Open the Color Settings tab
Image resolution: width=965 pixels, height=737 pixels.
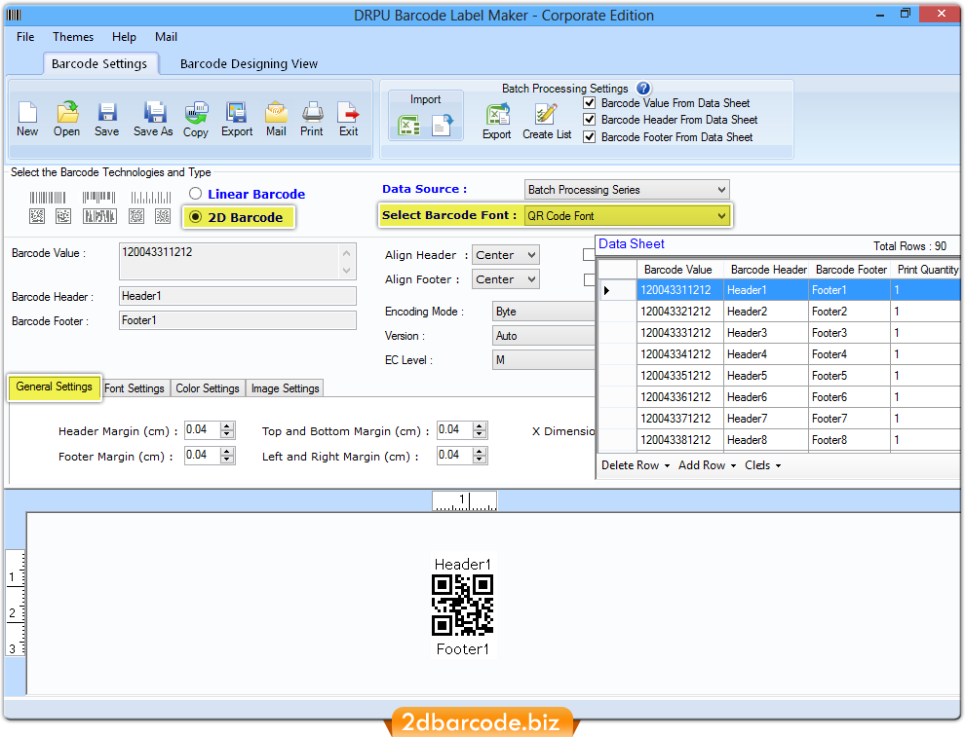(x=208, y=388)
